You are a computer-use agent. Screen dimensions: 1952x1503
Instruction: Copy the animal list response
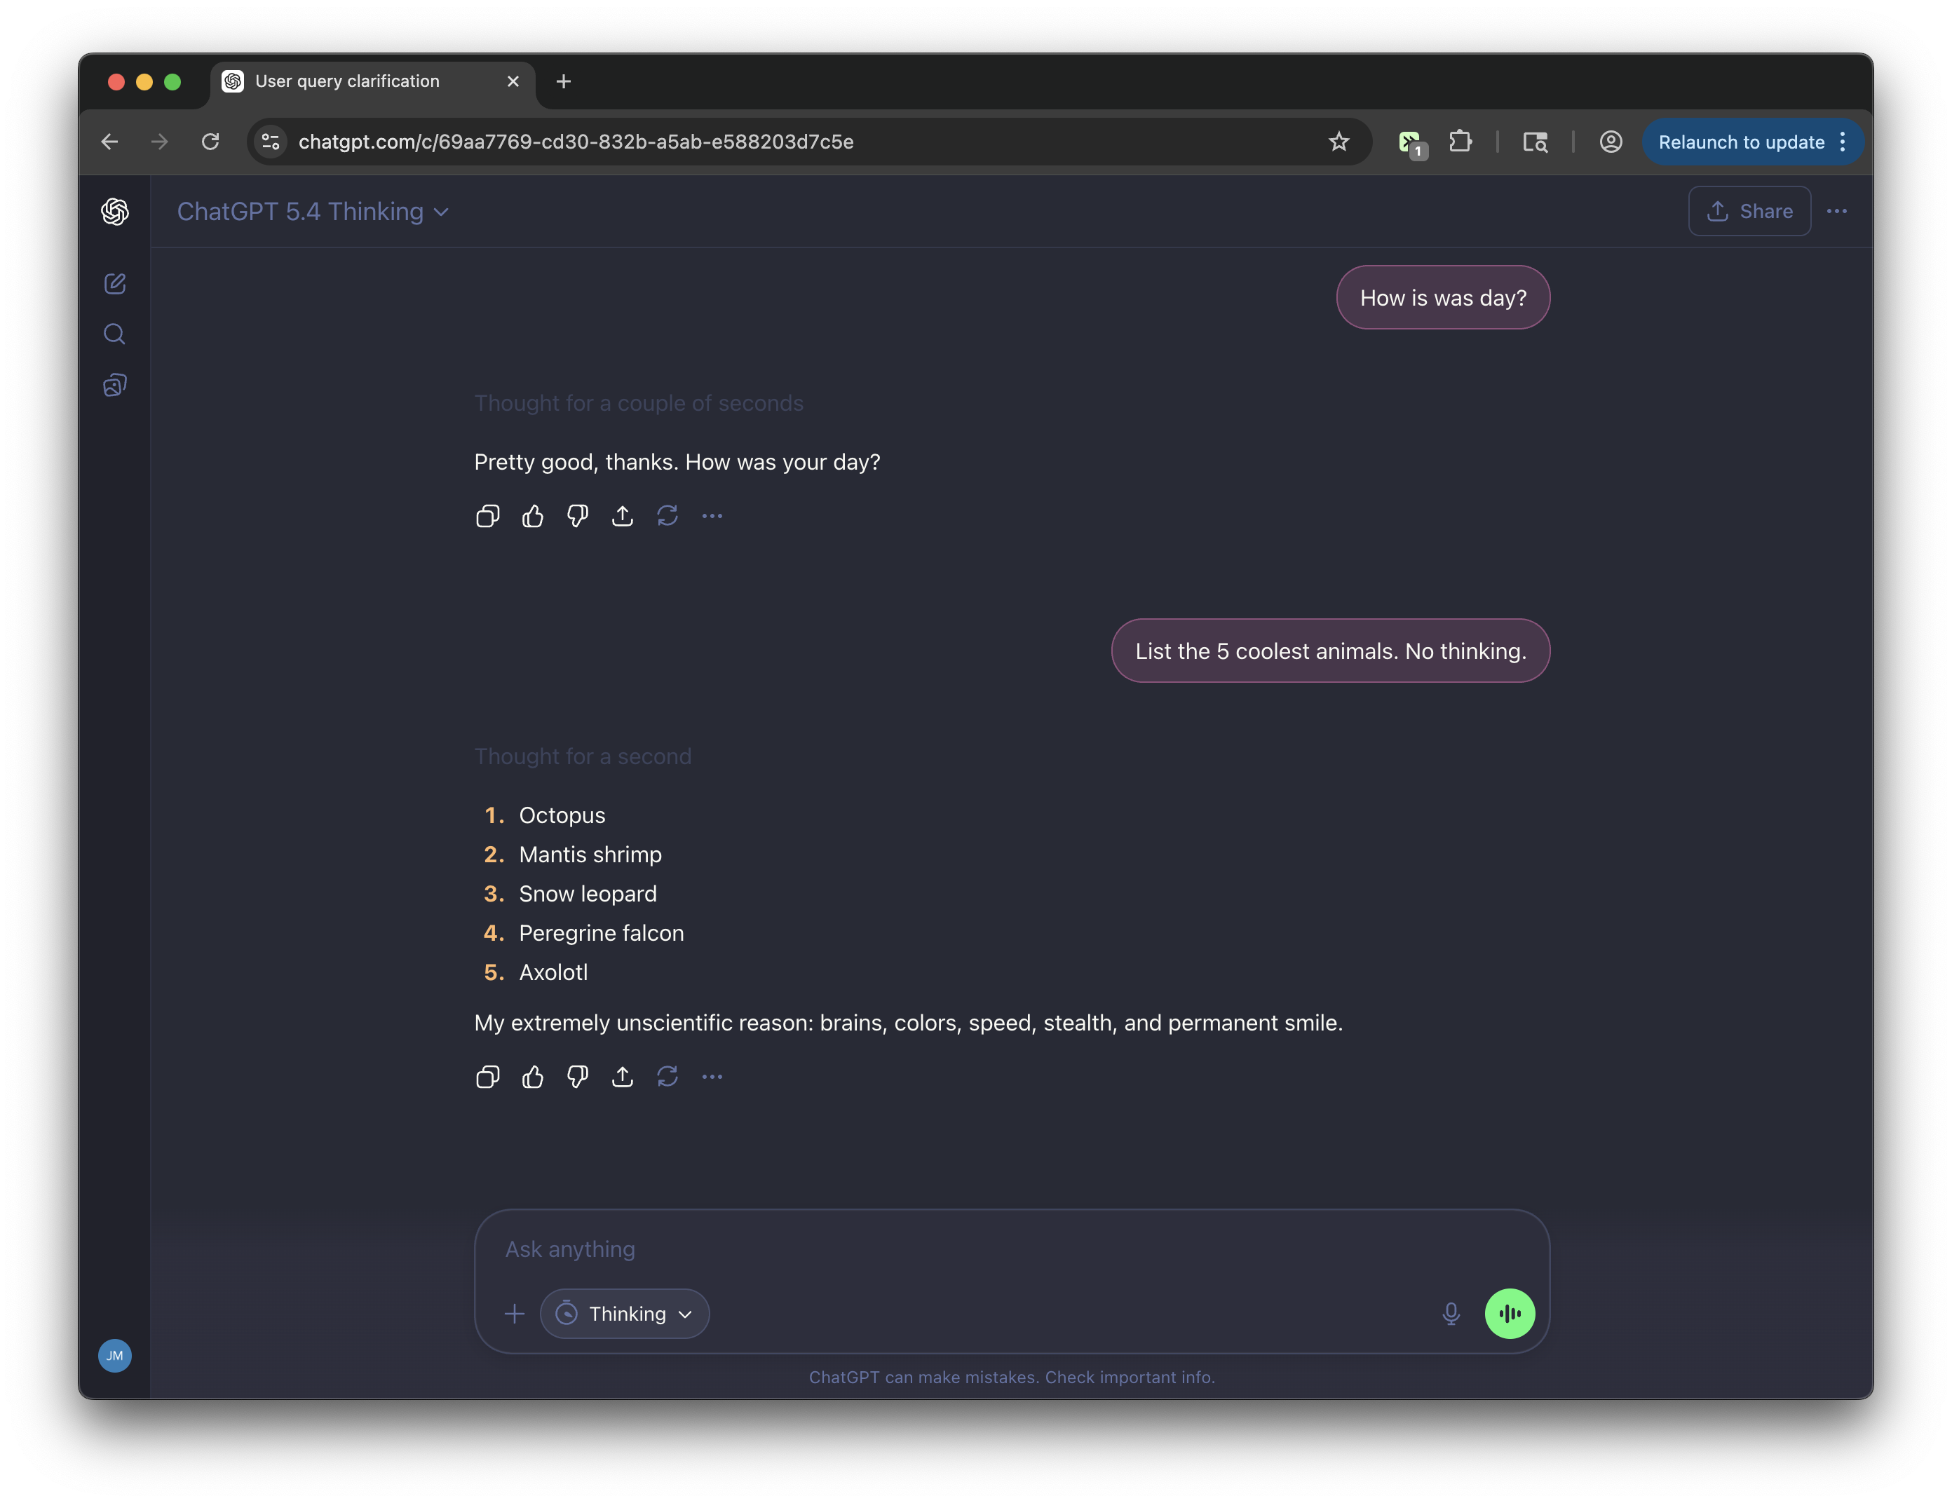tap(487, 1077)
